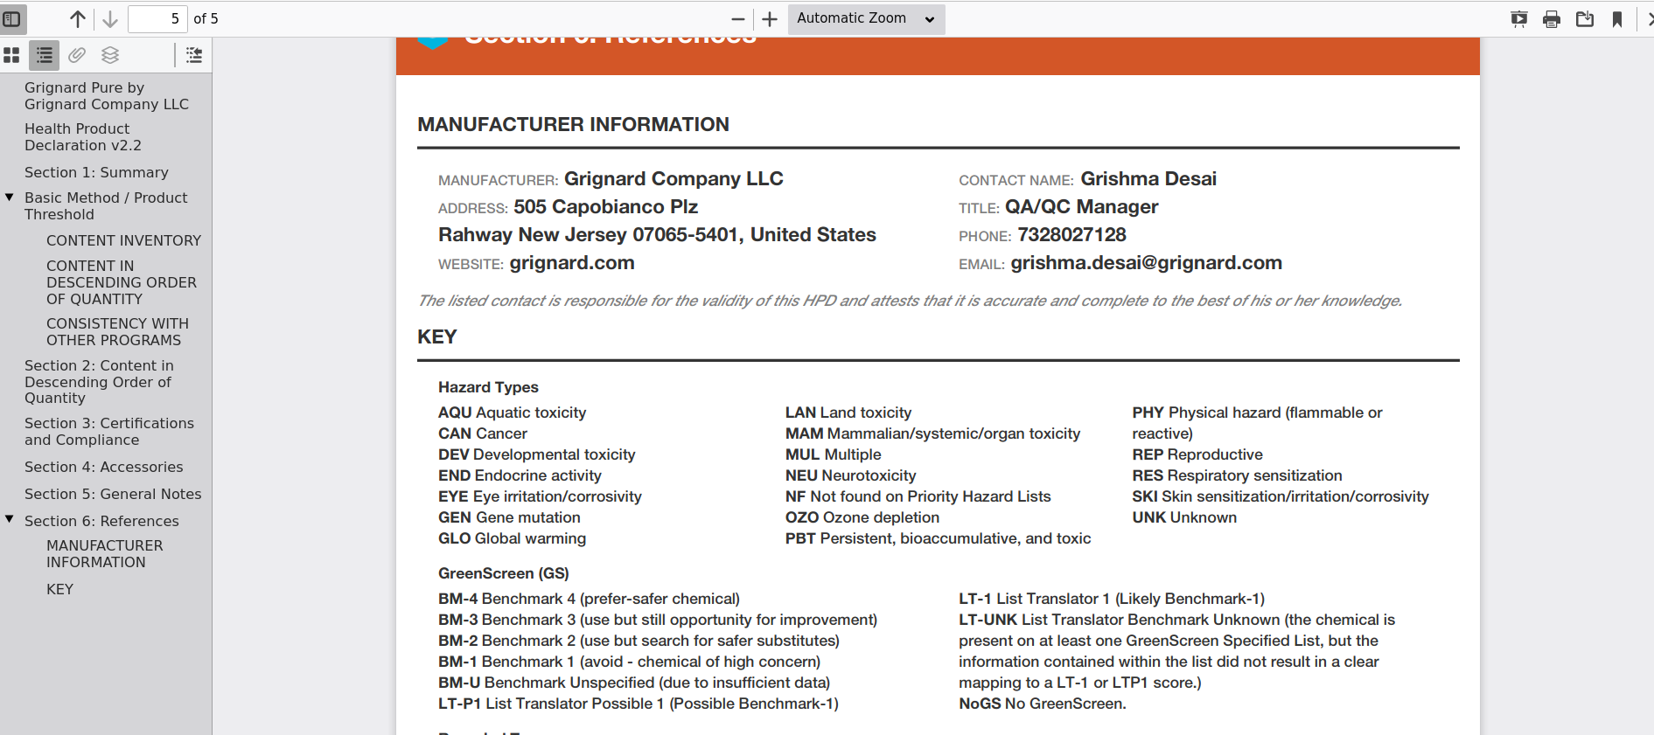This screenshot has width=1654, height=735.
Task: Open Basic Method / Product Threshold entry
Action: (x=106, y=206)
